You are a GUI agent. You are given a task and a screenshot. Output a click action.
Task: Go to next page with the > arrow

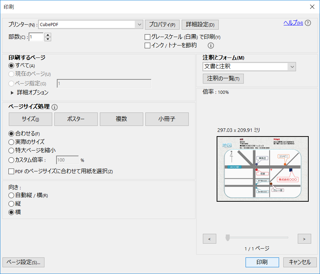304,239
